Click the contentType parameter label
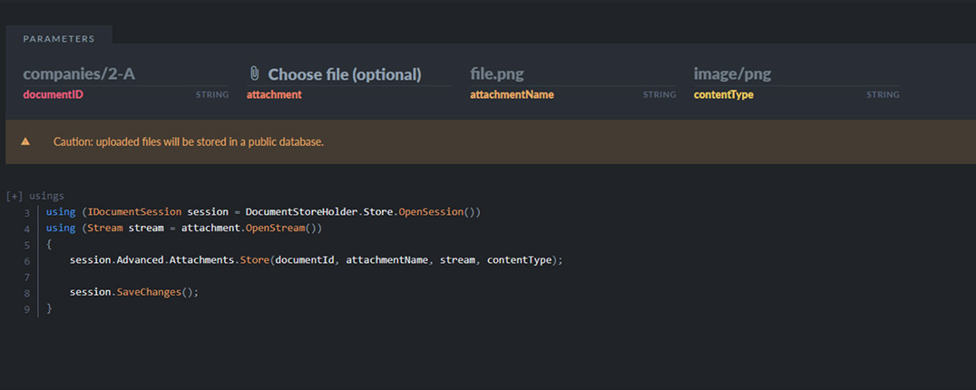976x390 pixels. click(x=723, y=94)
